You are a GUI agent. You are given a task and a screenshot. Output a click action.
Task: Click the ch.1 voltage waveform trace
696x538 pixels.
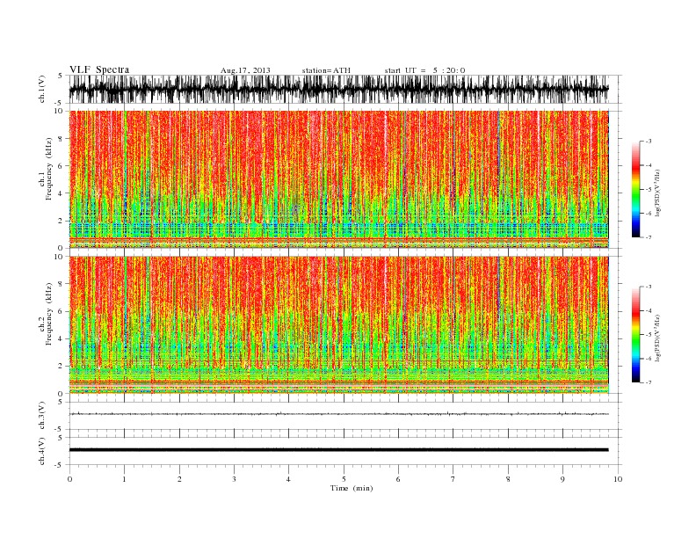339,89
